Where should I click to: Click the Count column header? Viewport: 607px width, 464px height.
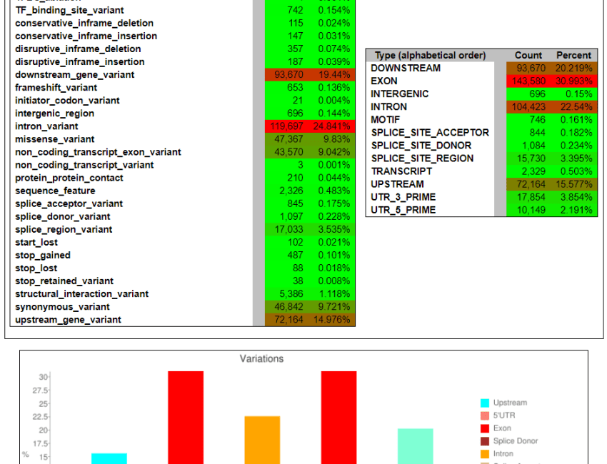pos(528,56)
